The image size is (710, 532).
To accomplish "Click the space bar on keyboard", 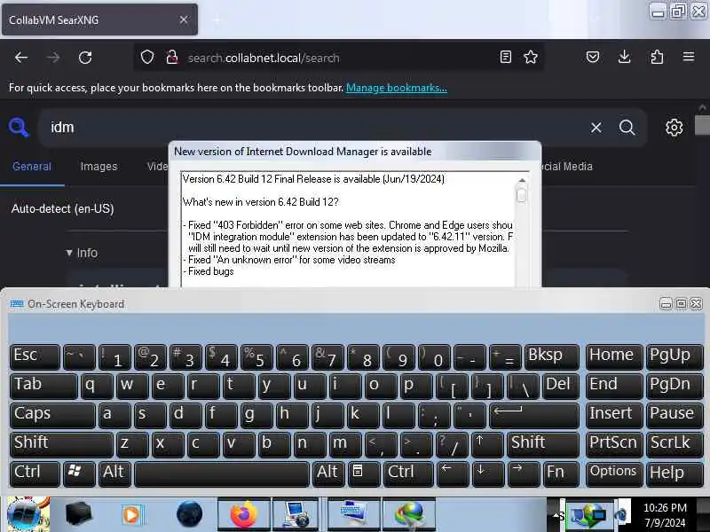I will click(222, 473).
